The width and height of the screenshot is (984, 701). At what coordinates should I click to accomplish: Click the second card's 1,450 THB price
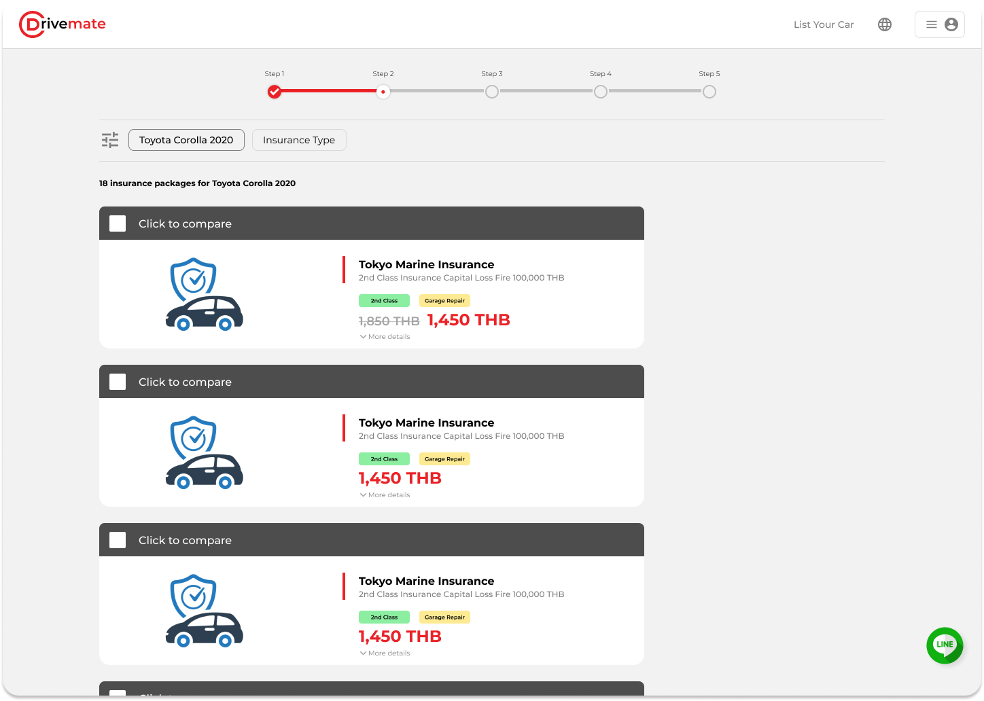400,478
